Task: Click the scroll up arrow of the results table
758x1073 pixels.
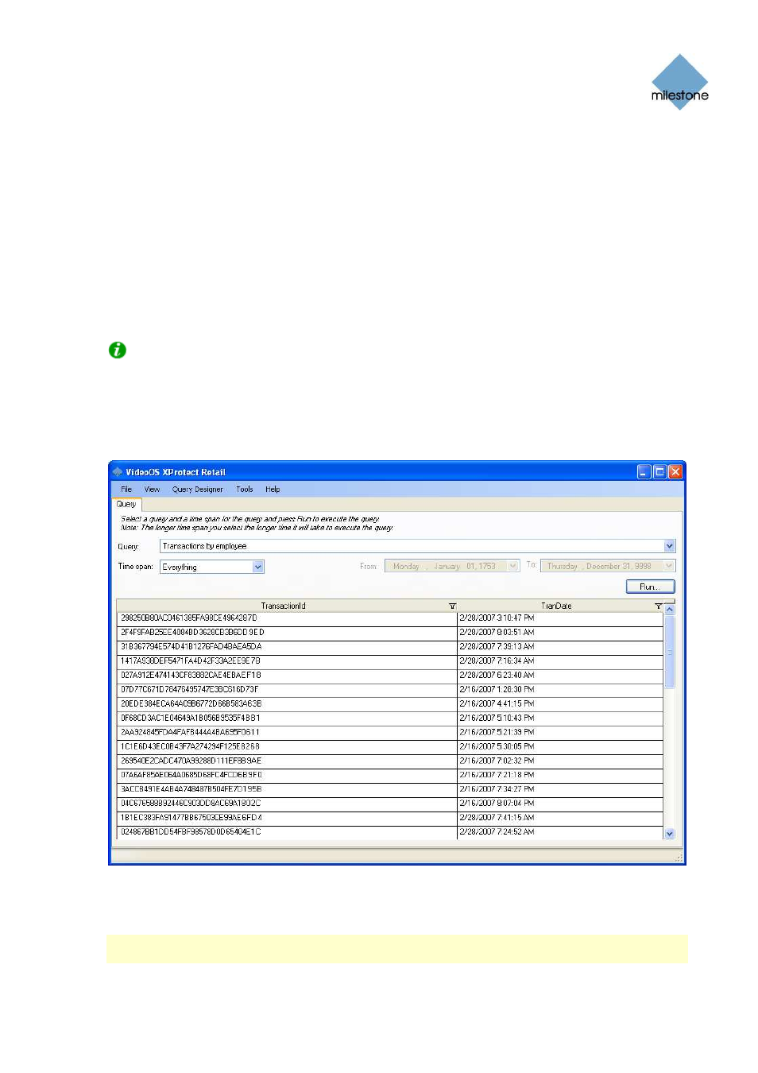Action: coord(669,609)
